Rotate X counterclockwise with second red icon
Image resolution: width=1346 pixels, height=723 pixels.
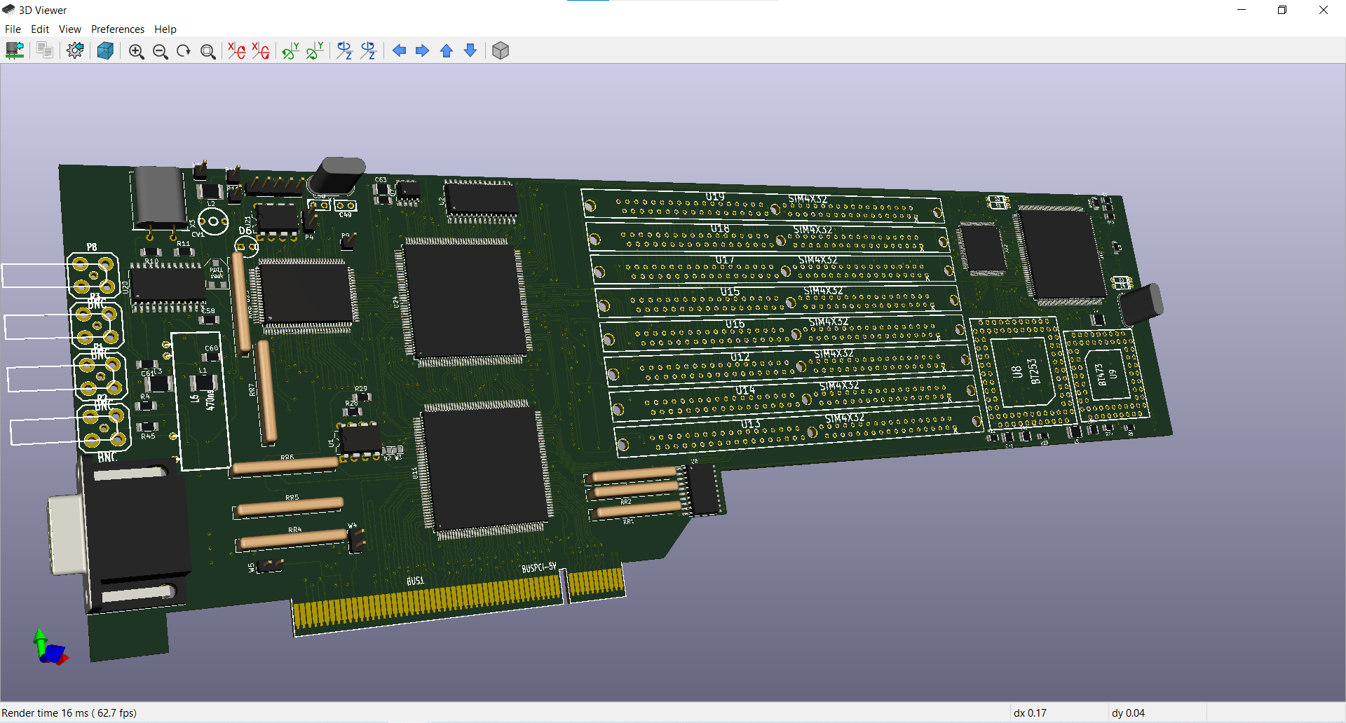click(x=261, y=50)
